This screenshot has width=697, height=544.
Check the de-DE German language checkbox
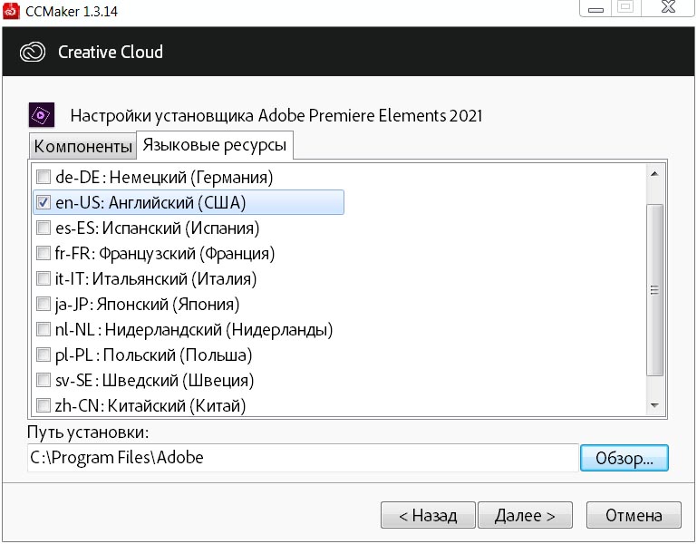[x=44, y=177]
